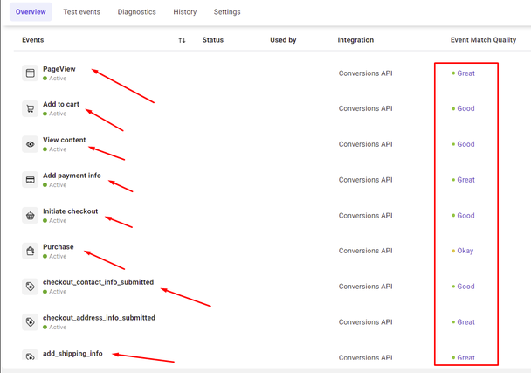Image resolution: width=531 pixels, height=373 pixels.
Task: Click Conversions API in the Initiate checkout row
Action: (365, 216)
